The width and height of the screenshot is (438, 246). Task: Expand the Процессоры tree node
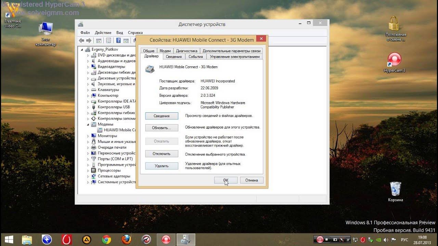[x=88, y=170]
